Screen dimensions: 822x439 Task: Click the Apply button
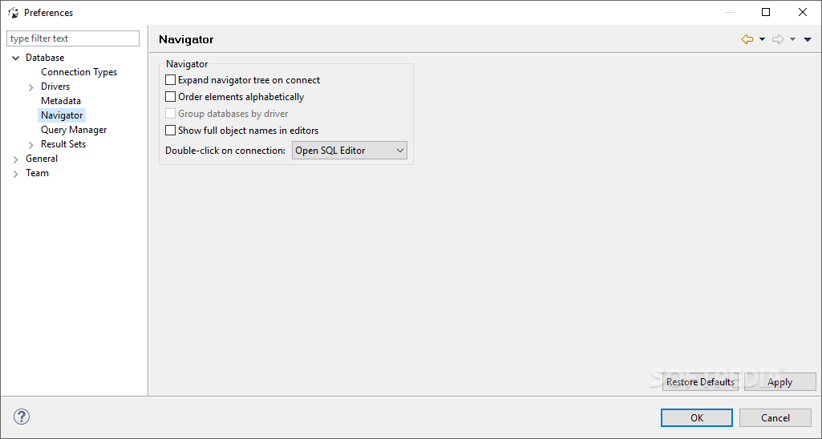click(x=780, y=382)
